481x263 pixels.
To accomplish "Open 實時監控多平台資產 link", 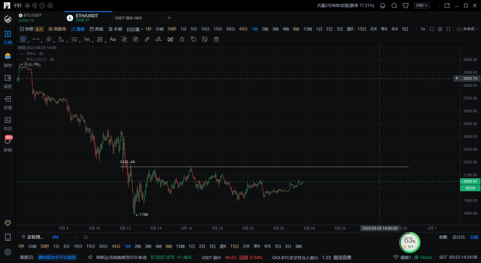I will point(57,257).
